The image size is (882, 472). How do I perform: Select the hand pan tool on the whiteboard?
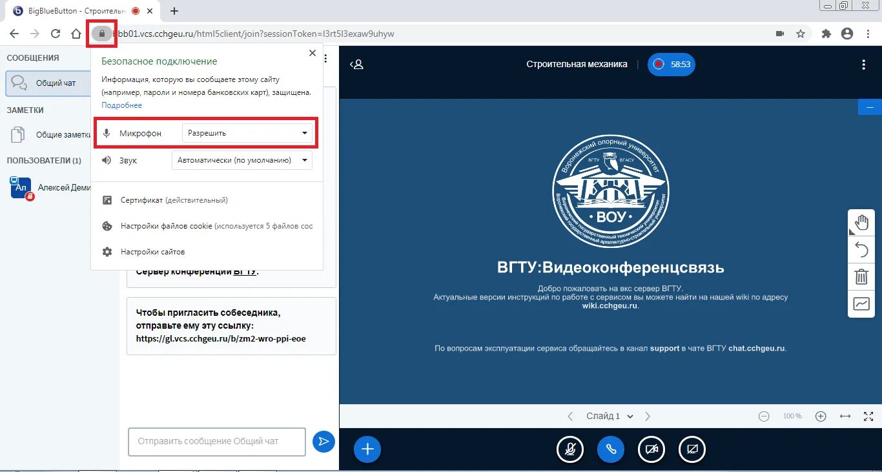tap(861, 222)
